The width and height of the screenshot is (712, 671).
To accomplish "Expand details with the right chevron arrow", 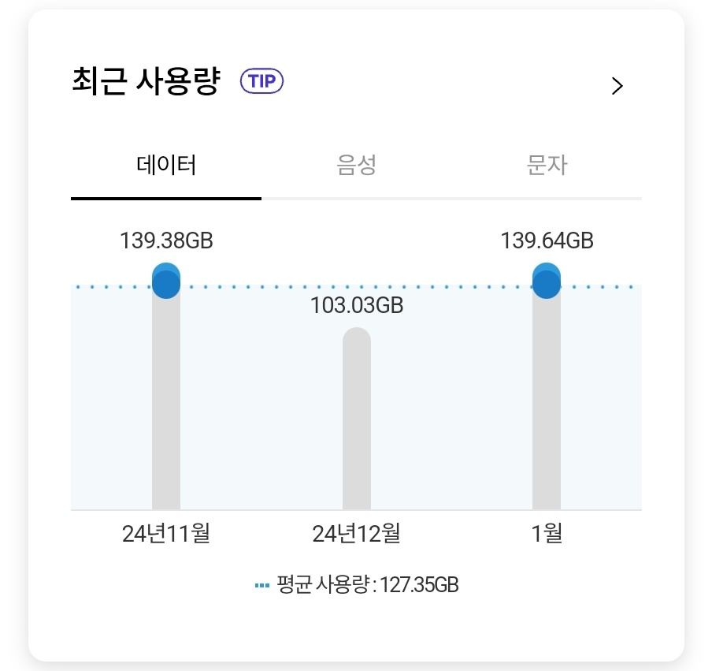I will point(617,86).
